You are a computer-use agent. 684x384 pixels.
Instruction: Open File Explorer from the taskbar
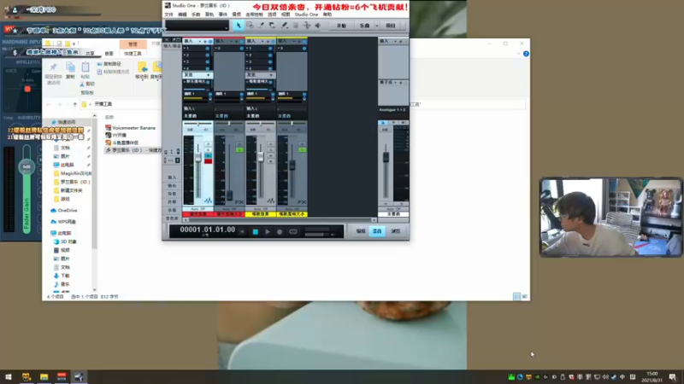(x=44, y=377)
